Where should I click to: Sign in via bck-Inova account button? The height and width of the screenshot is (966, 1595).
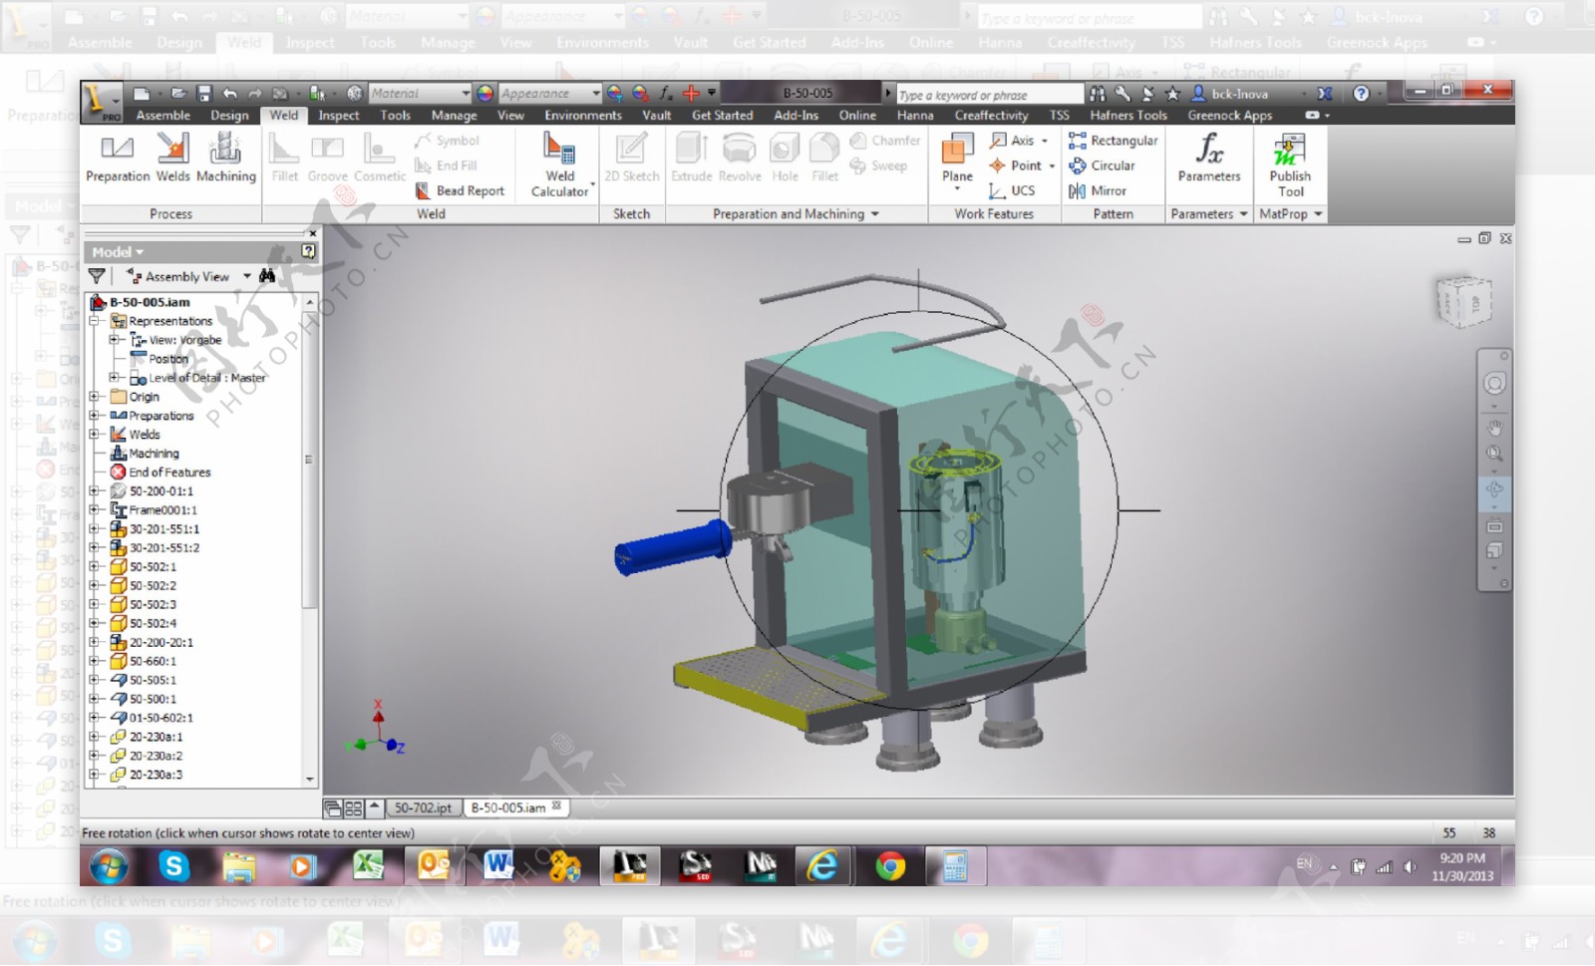pyautogui.click(x=1231, y=94)
